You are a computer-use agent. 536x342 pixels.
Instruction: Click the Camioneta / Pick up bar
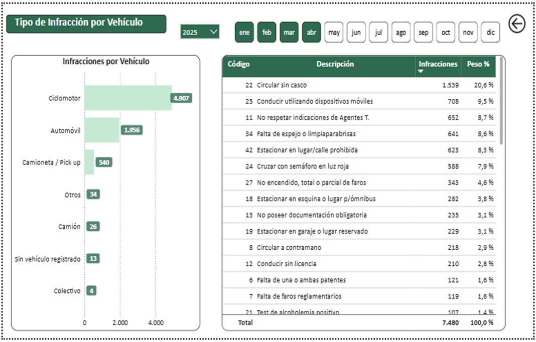[x=89, y=162]
